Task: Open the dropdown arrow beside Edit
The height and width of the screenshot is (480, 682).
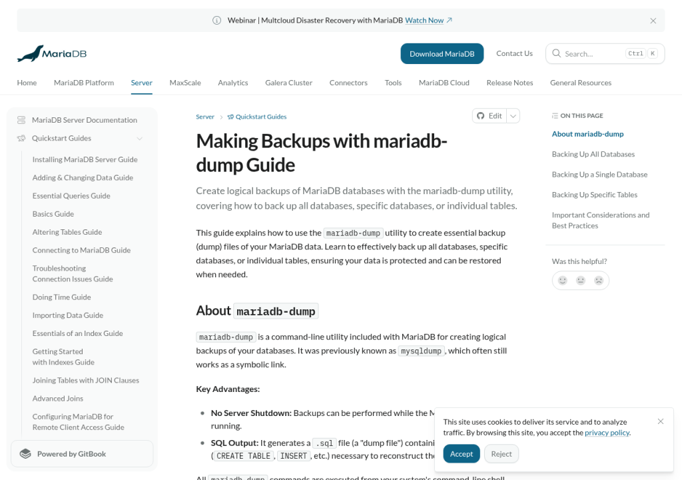Action: (513, 116)
